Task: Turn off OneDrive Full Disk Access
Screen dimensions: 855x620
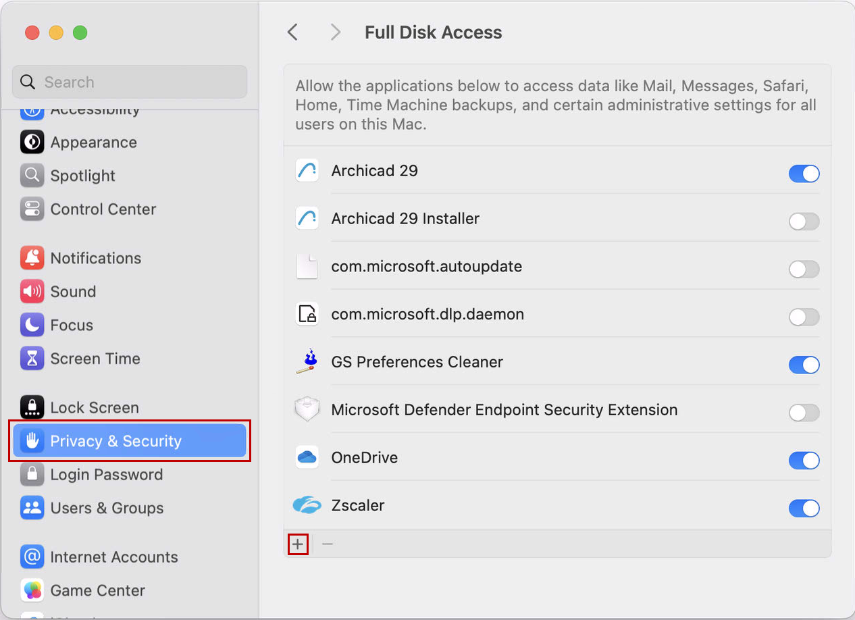Action: [x=804, y=461]
